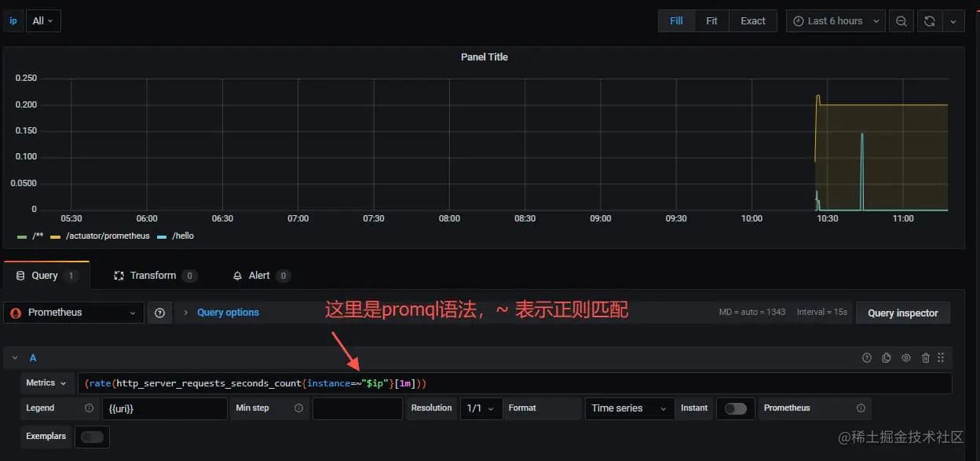Open the Format Time series dropdown

coord(630,408)
